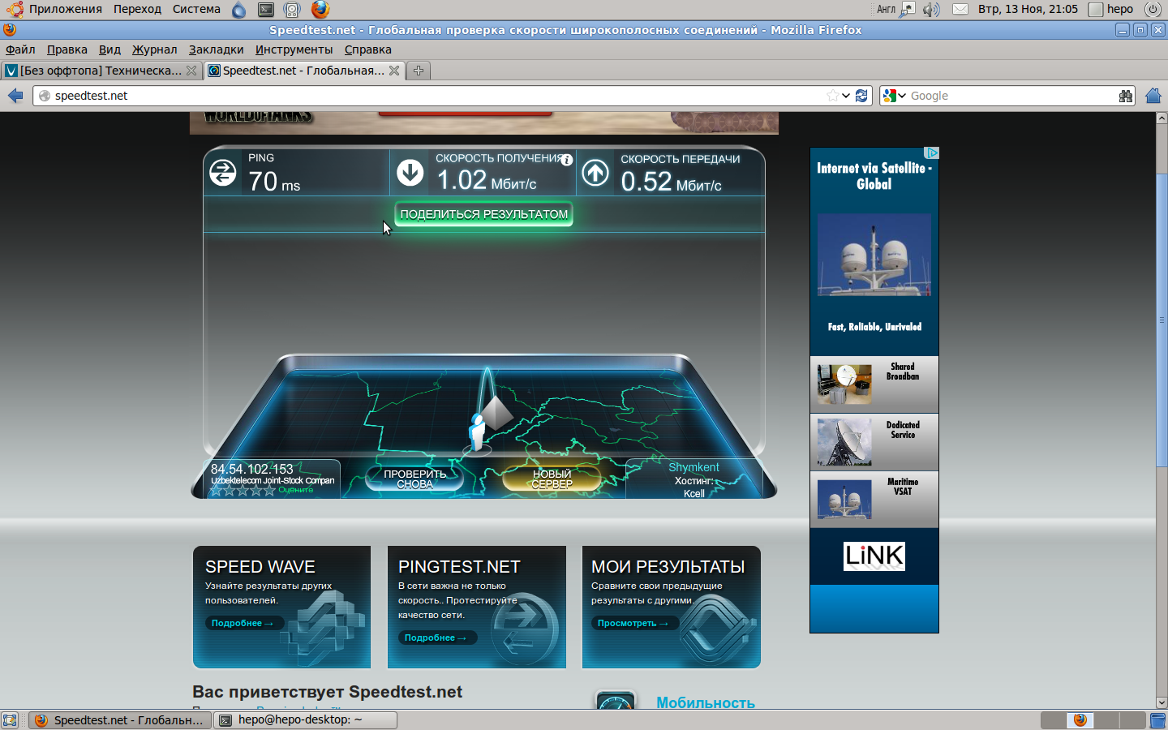Click the network connection indicator icon
Image resolution: width=1168 pixels, height=730 pixels.
tap(908, 9)
